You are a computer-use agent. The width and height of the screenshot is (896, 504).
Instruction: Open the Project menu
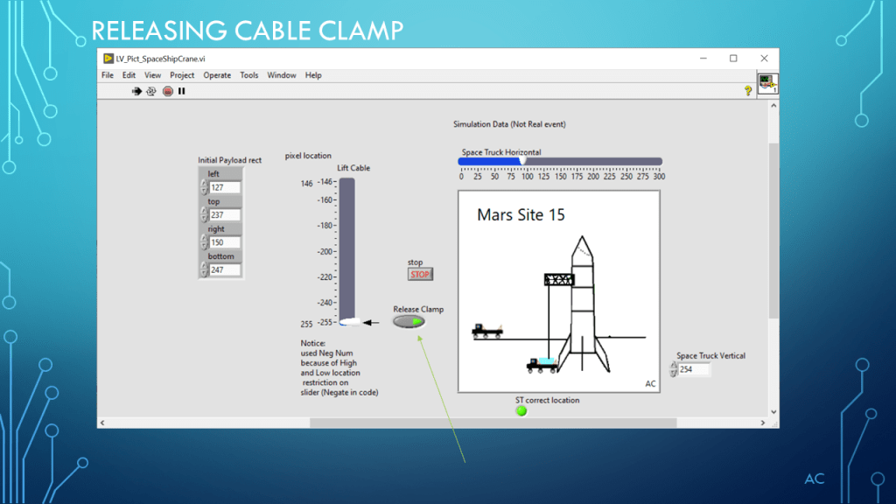(182, 75)
